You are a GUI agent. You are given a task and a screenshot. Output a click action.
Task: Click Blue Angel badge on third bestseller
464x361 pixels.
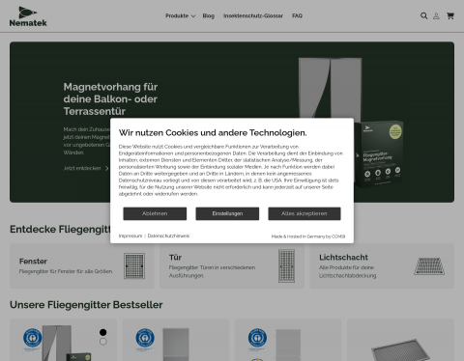click(257, 339)
